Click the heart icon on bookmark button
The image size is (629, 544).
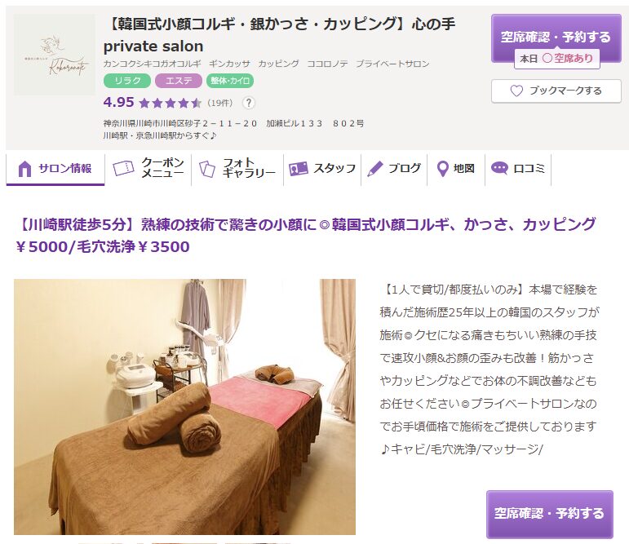click(x=516, y=91)
